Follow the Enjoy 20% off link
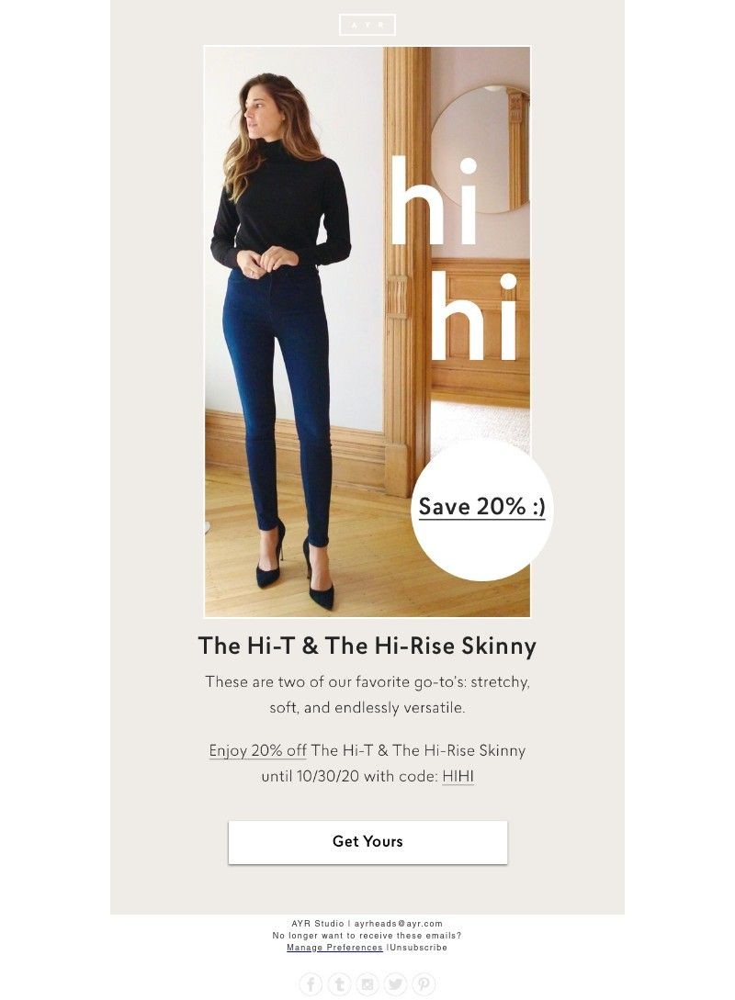The height and width of the screenshot is (1000, 735). coord(258,750)
